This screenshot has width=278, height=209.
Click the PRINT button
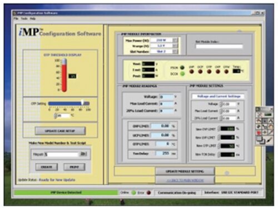point(75,167)
